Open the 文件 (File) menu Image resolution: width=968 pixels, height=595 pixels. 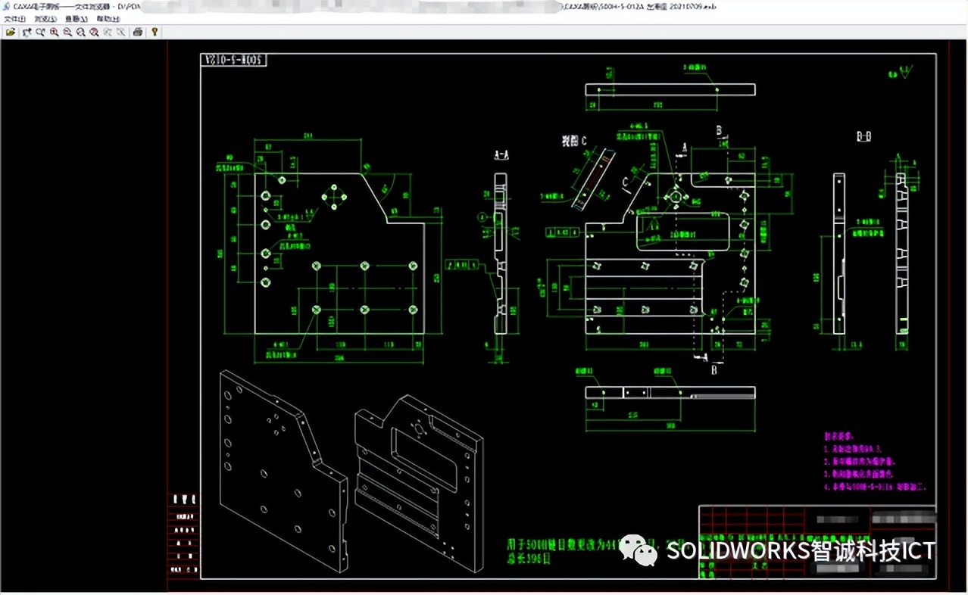pyautogui.click(x=14, y=18)
